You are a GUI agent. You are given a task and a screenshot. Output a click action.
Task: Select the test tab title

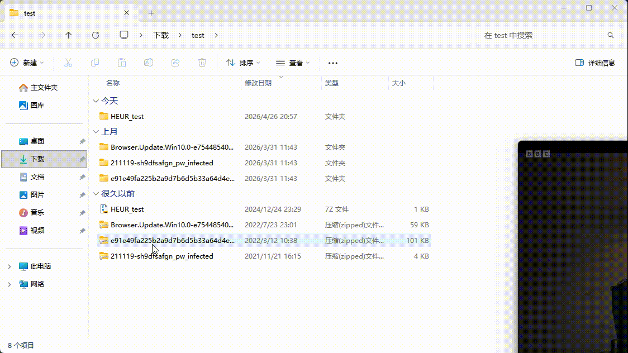pyautogui.click(x=30, y=13)
